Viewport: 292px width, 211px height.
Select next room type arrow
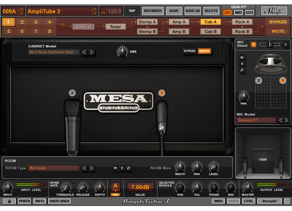point(91,168)
